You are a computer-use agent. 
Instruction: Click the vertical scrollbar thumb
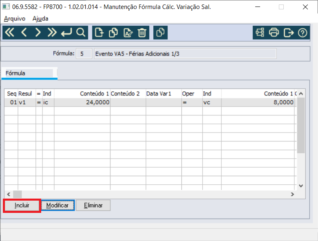pos(301,125)
